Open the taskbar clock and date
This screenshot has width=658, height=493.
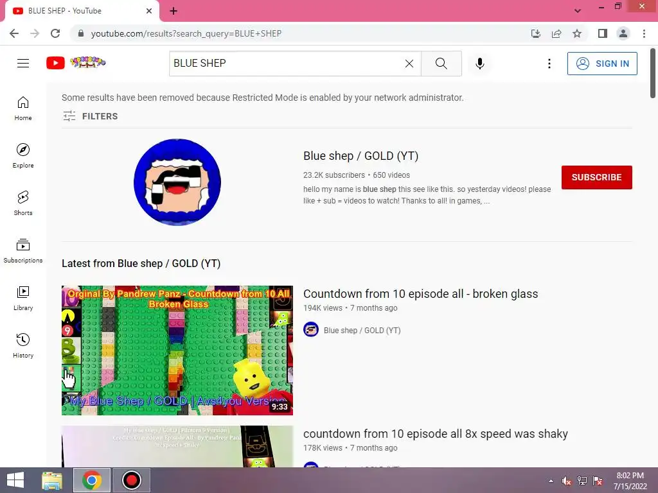click(x=630, y=481)
